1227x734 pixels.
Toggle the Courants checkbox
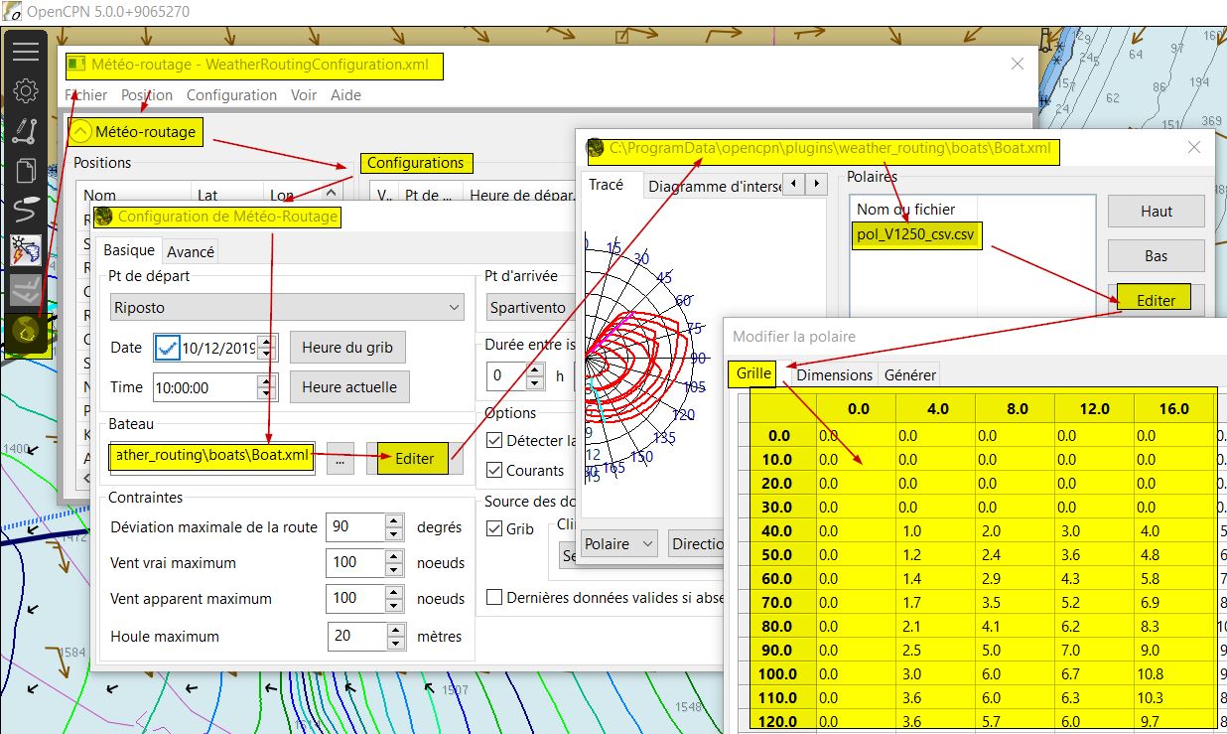(495, 470)
